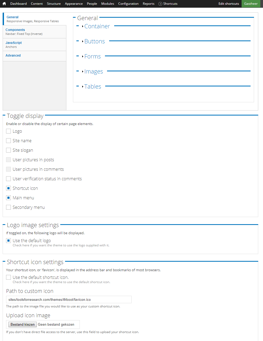Screen dimensions: 263x341
Task: Open the Components vertical tab
Action: coord(15,30)
